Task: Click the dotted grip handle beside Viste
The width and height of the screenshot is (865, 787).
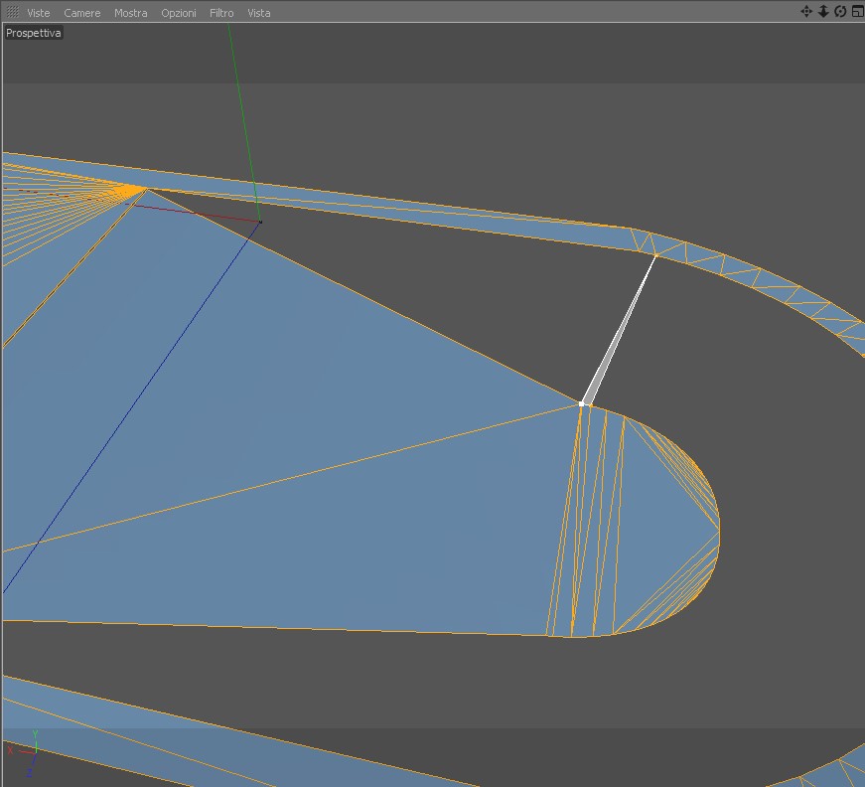Action: pyautogui.click(x=13, y=12)
